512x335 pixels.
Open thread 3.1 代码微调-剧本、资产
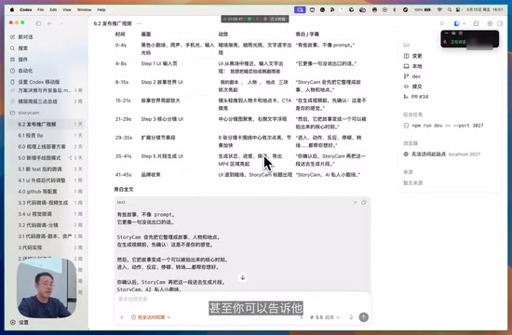(x=46, y=236)
